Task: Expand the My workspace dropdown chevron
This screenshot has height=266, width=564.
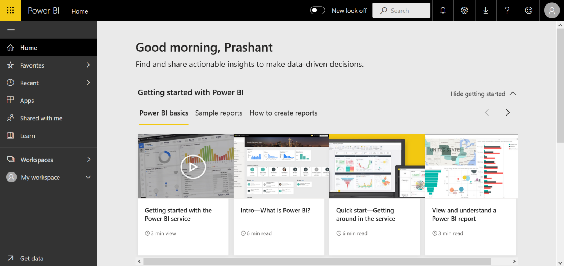Action: tap(88, 177)
